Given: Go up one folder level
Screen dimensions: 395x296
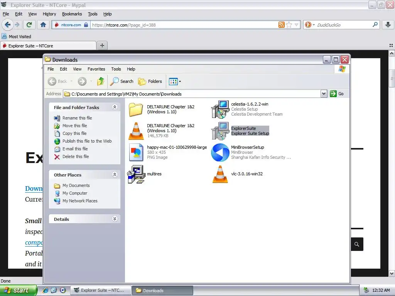Looking at the screenshot, I should [101, 81].
